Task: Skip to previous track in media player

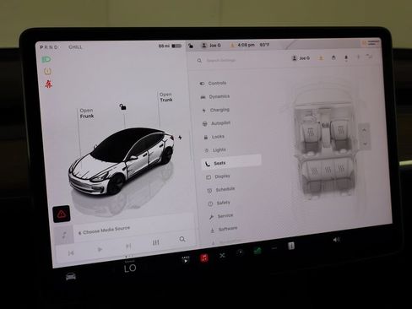Action: (x=71, y=253)
